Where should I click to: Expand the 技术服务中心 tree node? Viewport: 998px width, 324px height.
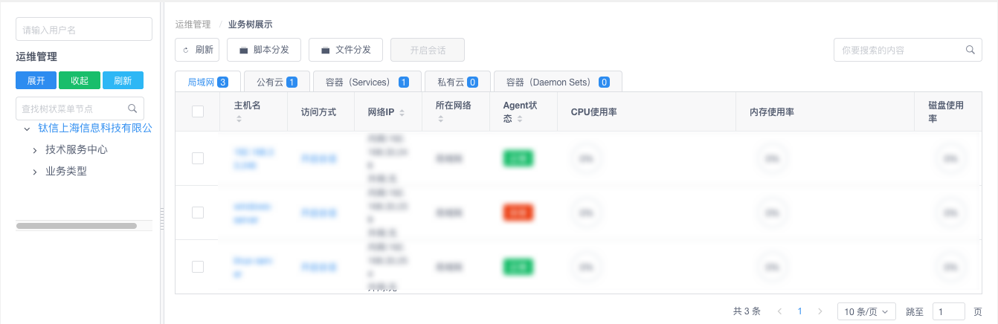point(34,150)
